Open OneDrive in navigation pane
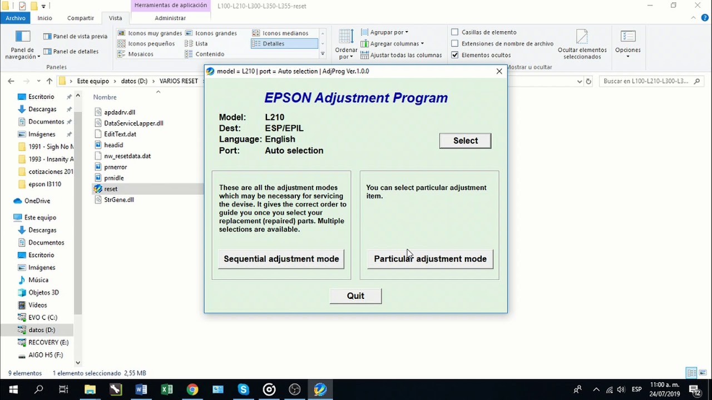 point(37,201)
